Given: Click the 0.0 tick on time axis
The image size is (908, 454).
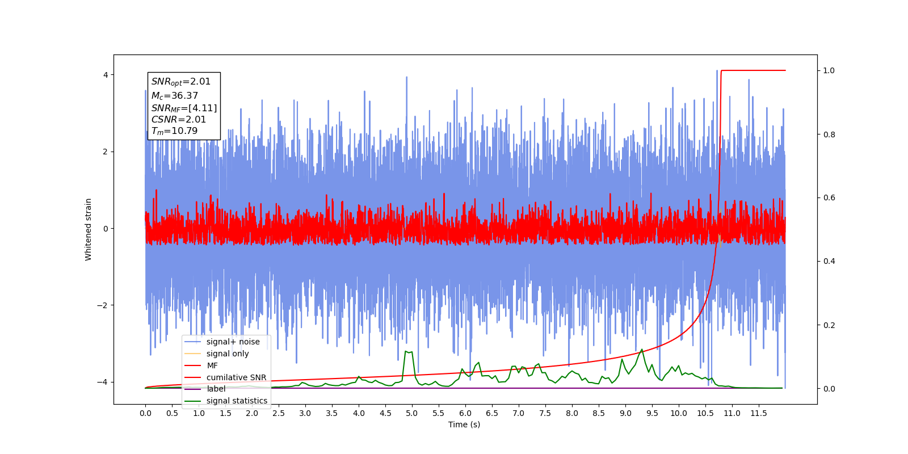Looking at the screenshot, I should click(x=145, y=413).
